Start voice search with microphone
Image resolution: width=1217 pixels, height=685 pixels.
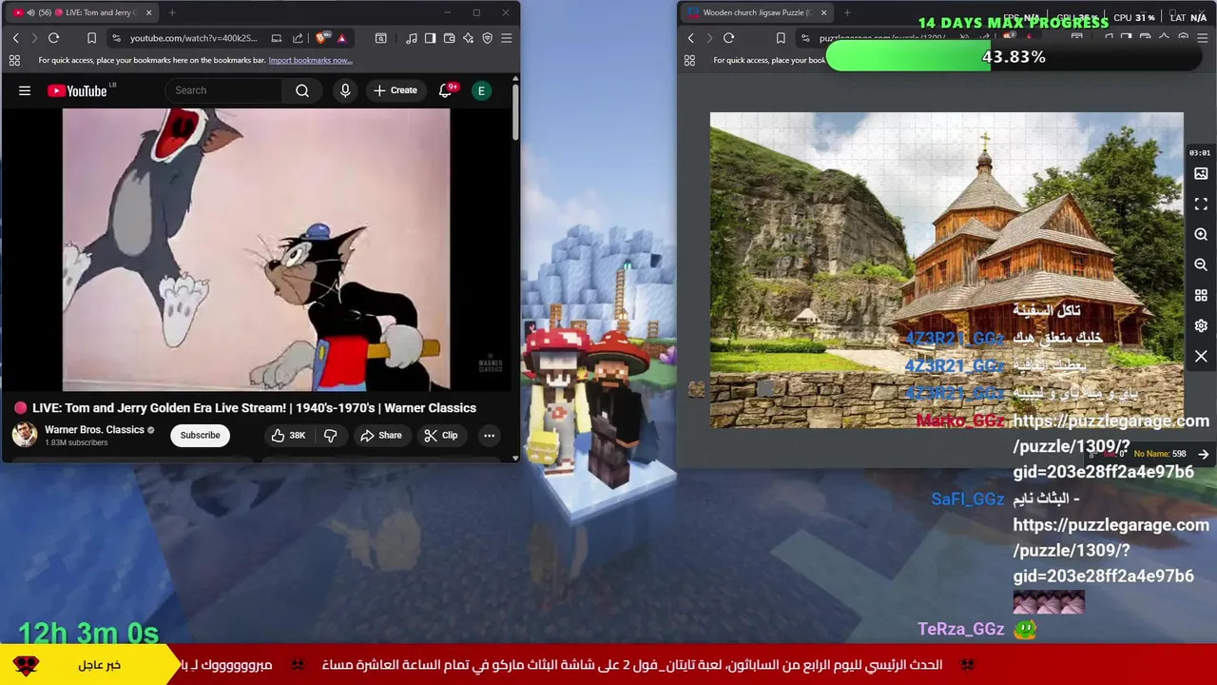pyautogui.click(x=345, y=90)
